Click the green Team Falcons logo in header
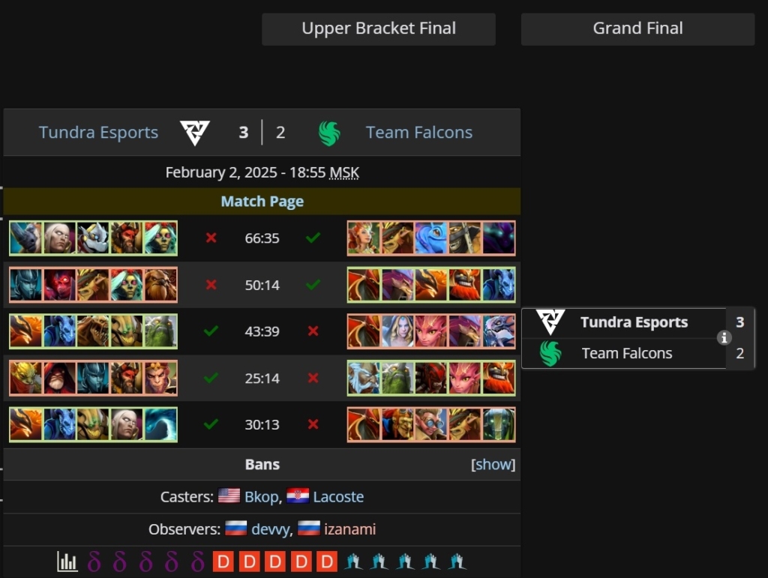This screenshot has width=768, height=578. 329,133
